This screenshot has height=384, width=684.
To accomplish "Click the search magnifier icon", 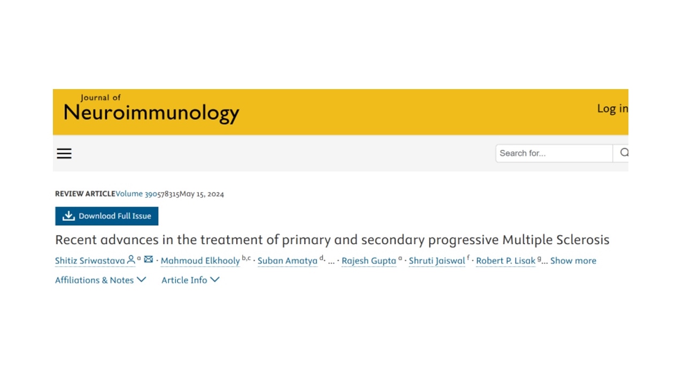I will click(624, 153).
